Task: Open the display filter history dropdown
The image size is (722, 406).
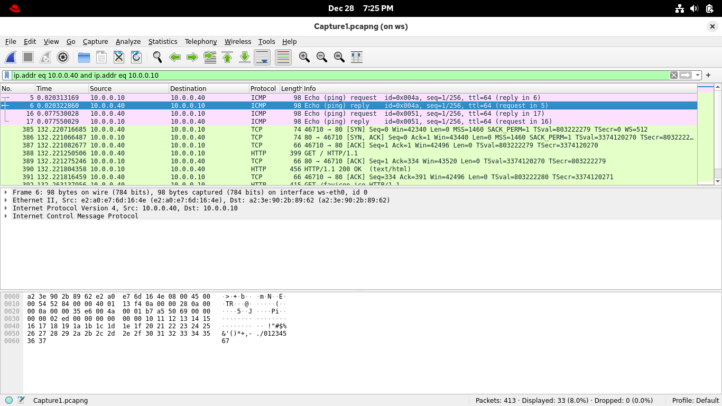Action: click(x=698, y=75)
